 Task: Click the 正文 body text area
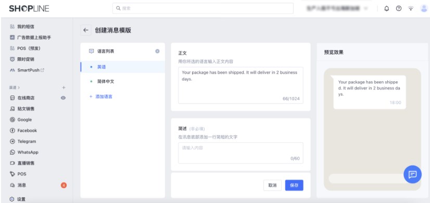point(241,85)
